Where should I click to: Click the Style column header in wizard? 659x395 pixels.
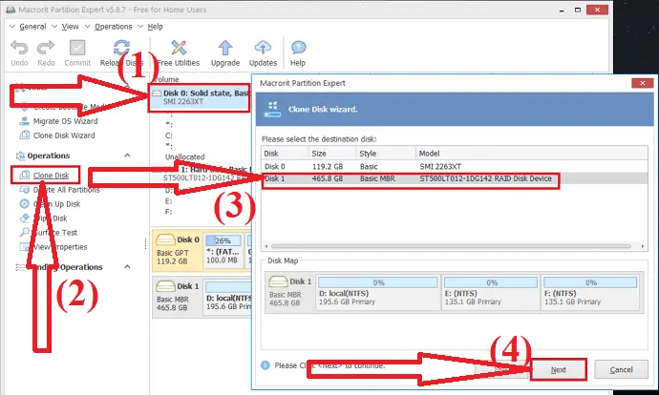386,154
